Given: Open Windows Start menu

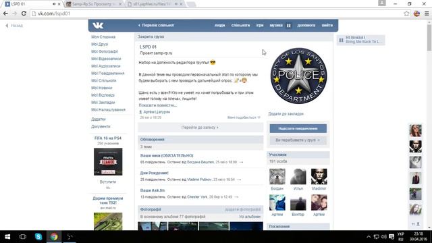Looking at the screenshot, I should pyautogui.click(x=7, y=237).
